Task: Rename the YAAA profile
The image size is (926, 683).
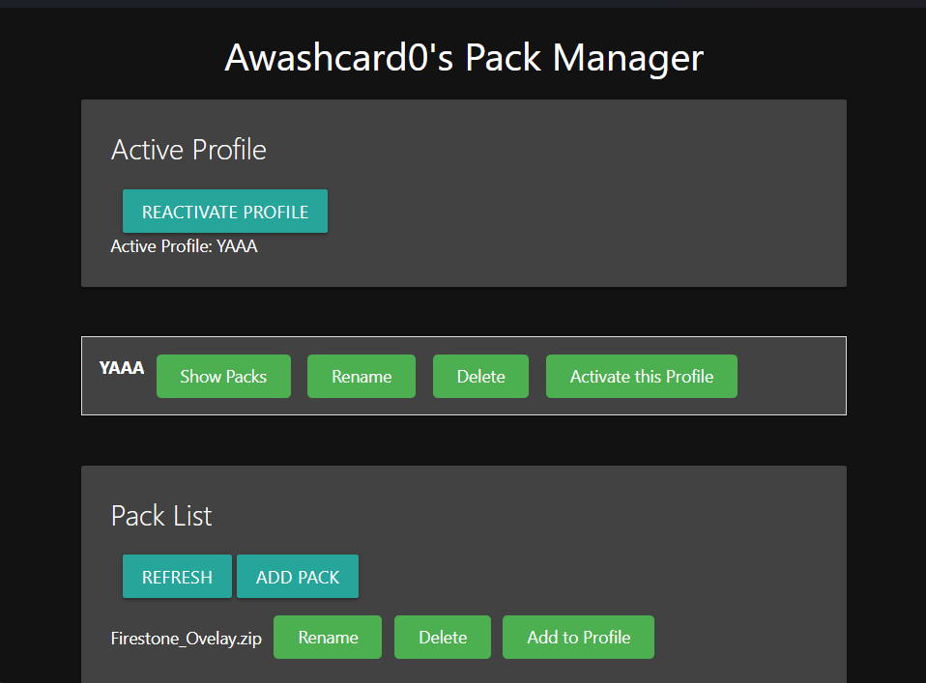Action: 362,377
